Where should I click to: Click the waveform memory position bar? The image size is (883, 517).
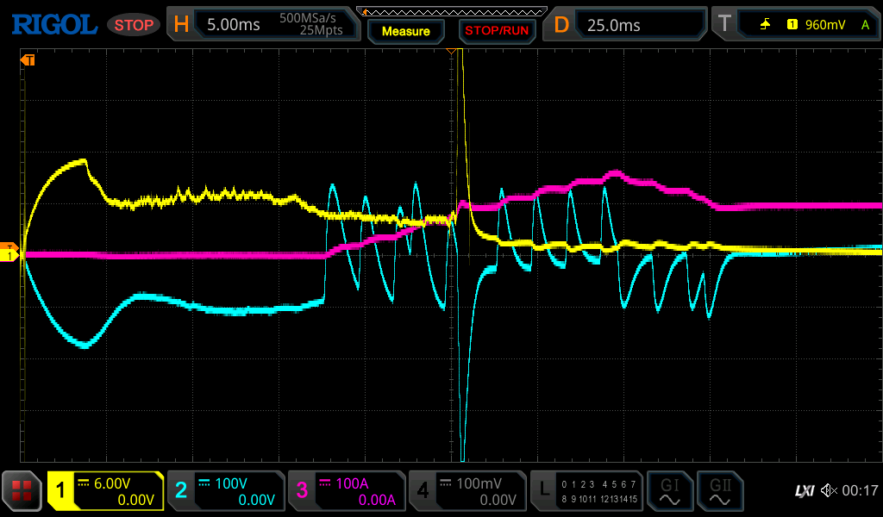click(452, 11)
